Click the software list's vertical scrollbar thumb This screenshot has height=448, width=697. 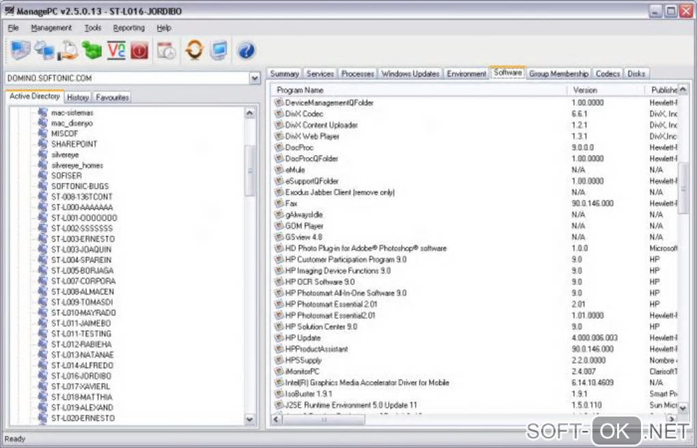683,188
